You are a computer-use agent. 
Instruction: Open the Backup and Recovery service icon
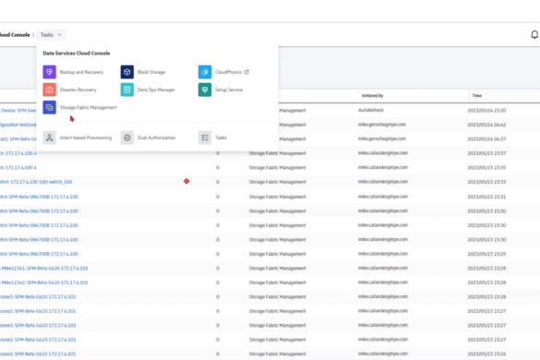[x=49, y=72]
